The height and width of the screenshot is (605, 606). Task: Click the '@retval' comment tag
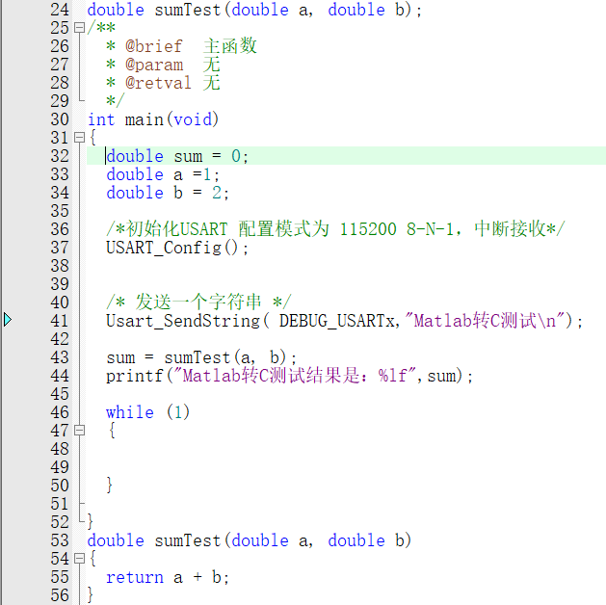click(x=158, y=83)
